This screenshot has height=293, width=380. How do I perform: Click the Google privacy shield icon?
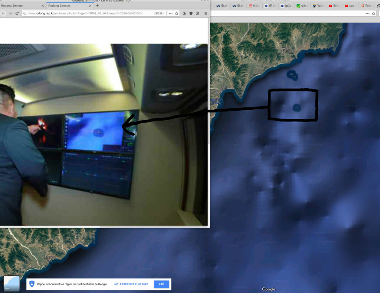(32, 284)
